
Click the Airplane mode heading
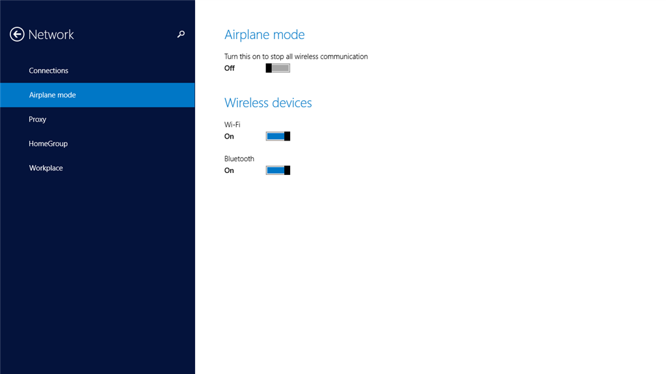tap(264, 34)
